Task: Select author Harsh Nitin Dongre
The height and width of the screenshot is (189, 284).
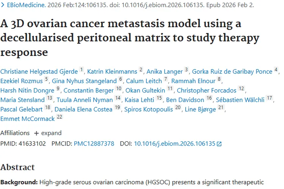Action: [x=28, y=90]
